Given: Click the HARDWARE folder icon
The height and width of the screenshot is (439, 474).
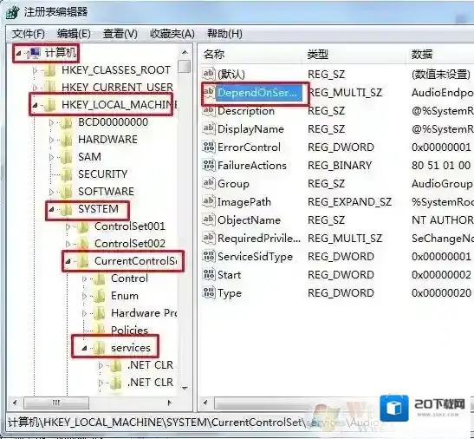Looking at the screenshot, I should (67, 140).
